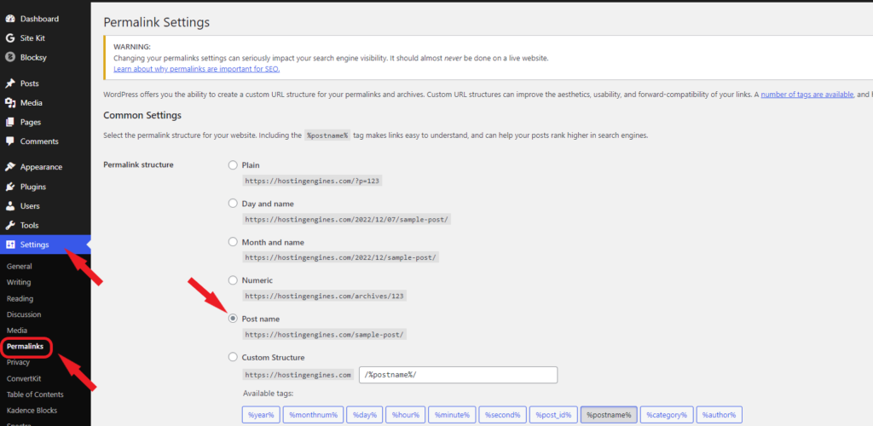Select the Custom Structure radio button
This screenshot has width=873, height=426.
234,357
